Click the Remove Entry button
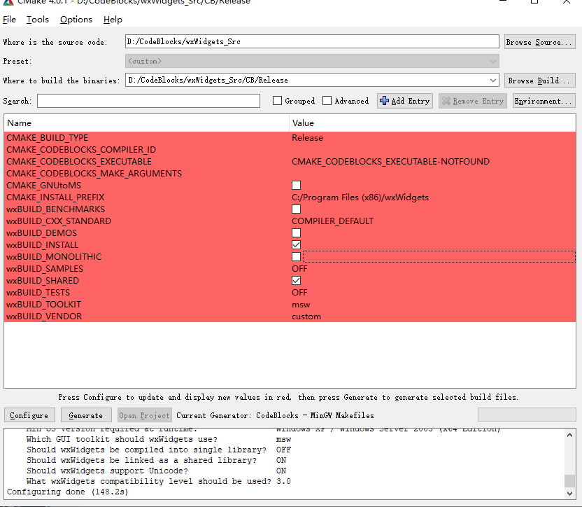Image resolution: width=582 pixels, height=507 pixels. [x=473, y=101]
